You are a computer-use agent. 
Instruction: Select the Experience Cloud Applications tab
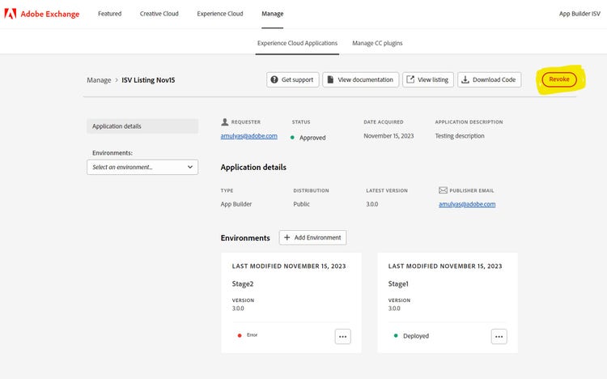(297, 43)
